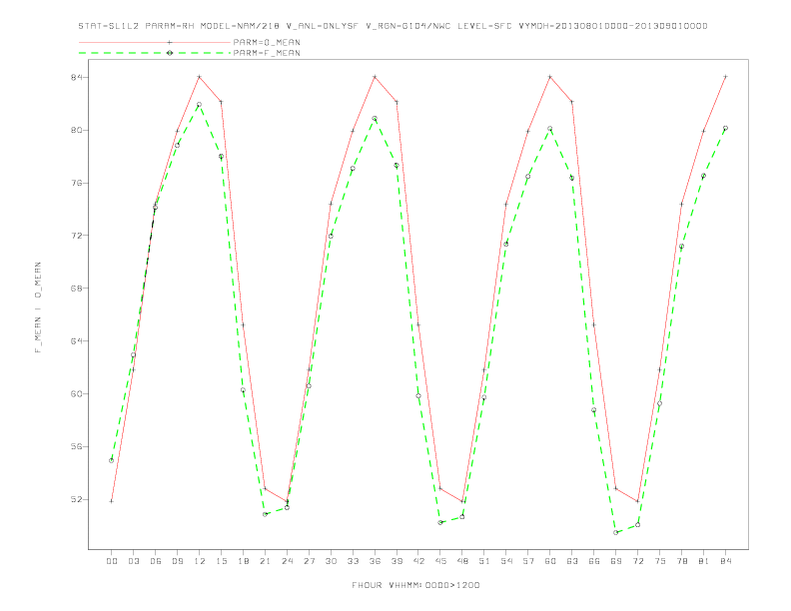Click the x-axis hour label 84
The width and height of the screenshot is (791, 611).
click(x=726, y=561)
